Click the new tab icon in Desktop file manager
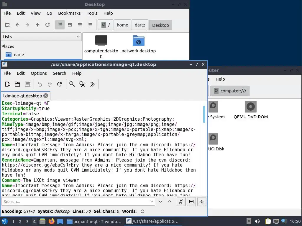Viewport: 302px width, 226px height. click(7, 25)
